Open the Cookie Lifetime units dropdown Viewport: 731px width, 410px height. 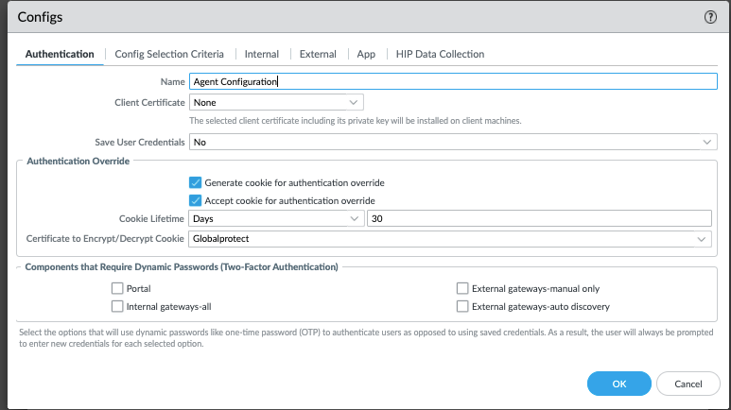pyautogui.click(x=276, y=218)
